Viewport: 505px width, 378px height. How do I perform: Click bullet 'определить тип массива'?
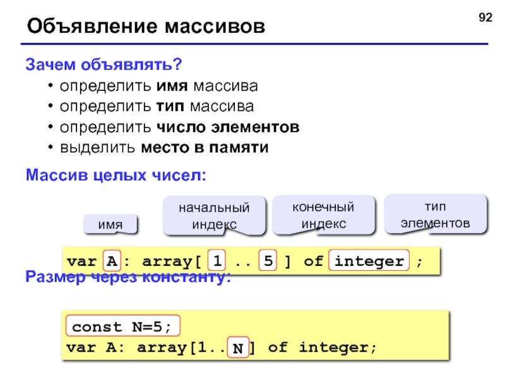coord(157,106)
